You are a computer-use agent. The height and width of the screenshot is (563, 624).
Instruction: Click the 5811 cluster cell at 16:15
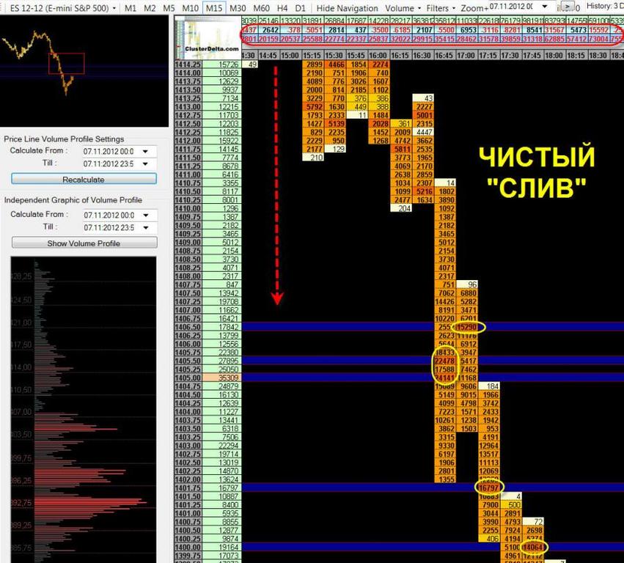401,150
